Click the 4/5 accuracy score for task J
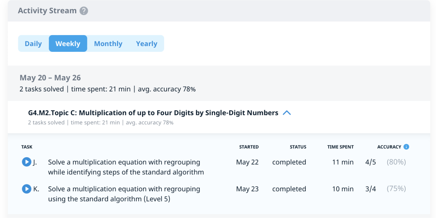The width and height of the screenshot is (436, 218). pos(371,162)
